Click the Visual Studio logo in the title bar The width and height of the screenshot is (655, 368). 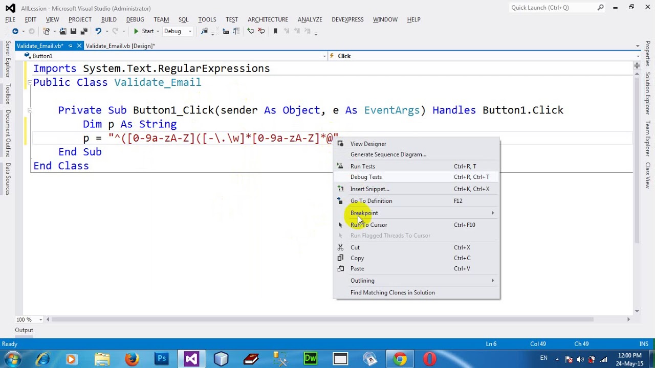click(x=10, y=8)
